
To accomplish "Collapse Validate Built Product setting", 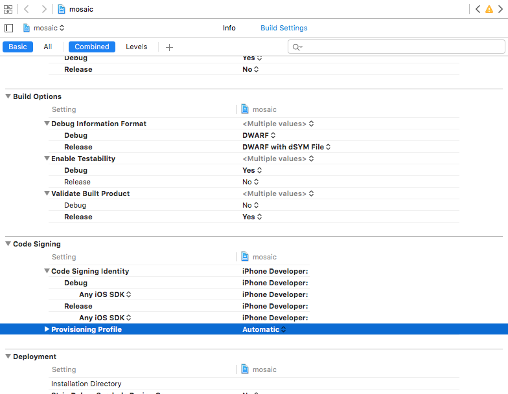I will 47,193.
